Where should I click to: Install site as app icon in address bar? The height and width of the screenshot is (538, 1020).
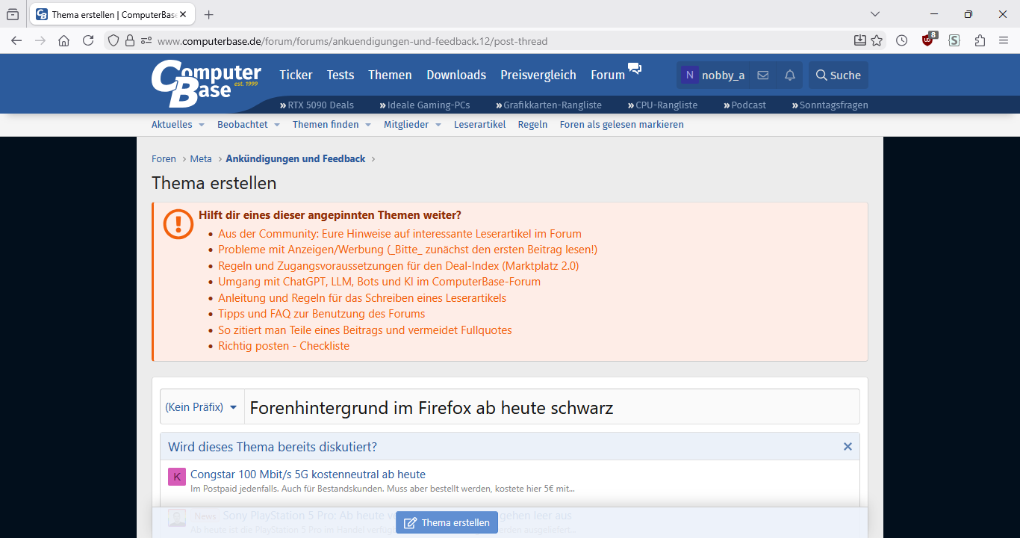860,41
